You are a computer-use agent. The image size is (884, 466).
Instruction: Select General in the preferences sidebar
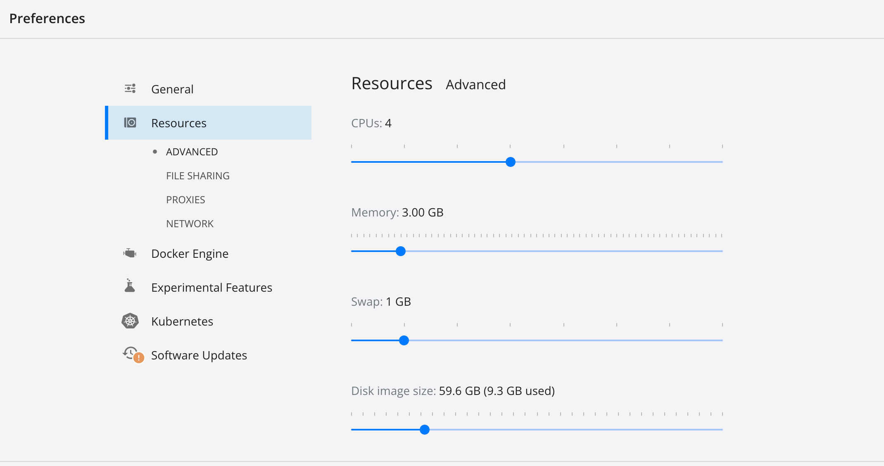click(x=172, y=89)
